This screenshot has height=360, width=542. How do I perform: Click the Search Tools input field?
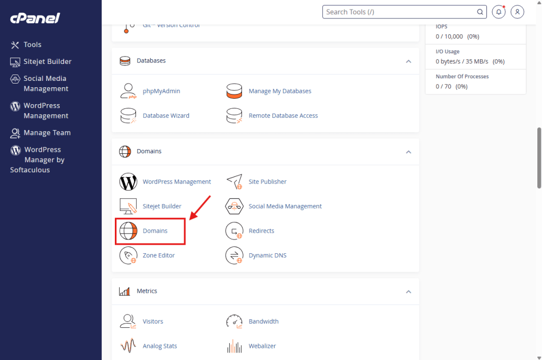point(400,12)
